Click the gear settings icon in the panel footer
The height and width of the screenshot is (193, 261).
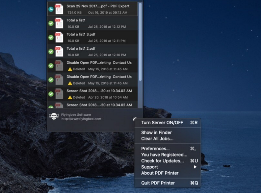pos(135,119)
